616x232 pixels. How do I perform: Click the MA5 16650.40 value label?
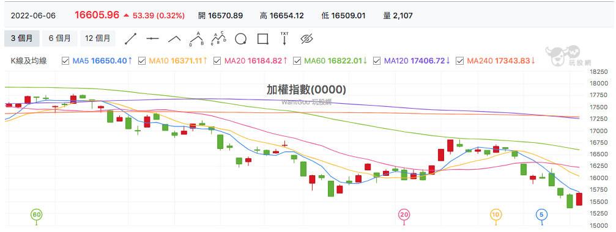[x=103, y=60]
